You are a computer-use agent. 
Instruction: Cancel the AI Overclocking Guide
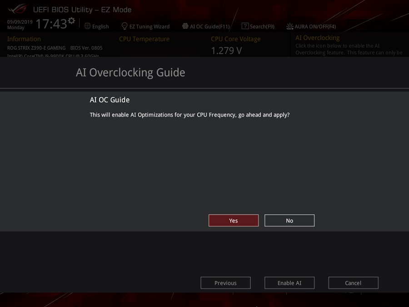pos(353,283)
